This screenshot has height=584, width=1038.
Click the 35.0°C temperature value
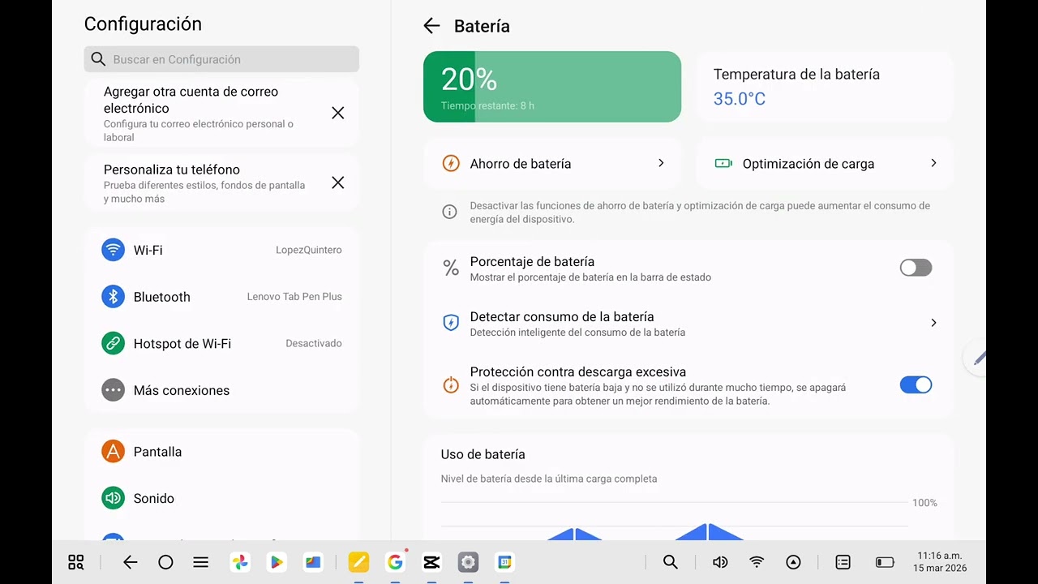pyautogui.click(x=740, y=99)
